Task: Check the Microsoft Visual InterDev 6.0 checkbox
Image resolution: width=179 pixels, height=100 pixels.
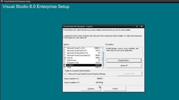Action: (x=65, y=53)
